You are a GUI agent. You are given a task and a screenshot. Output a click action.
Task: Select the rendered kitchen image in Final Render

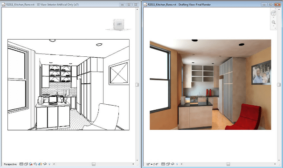pos(210,84)
